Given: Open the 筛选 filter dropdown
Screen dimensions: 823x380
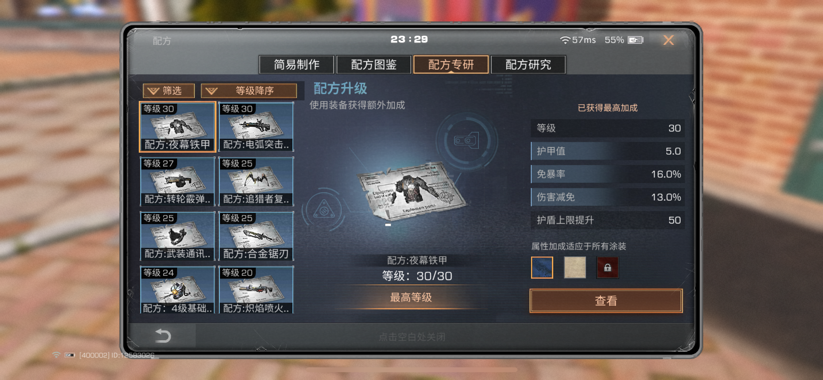Looking at the screenshot, I should click(169, 91).
